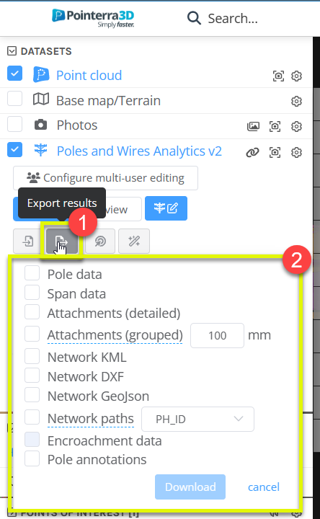
Task: Open the Photos gallery image icon
Action: (253, 126)
